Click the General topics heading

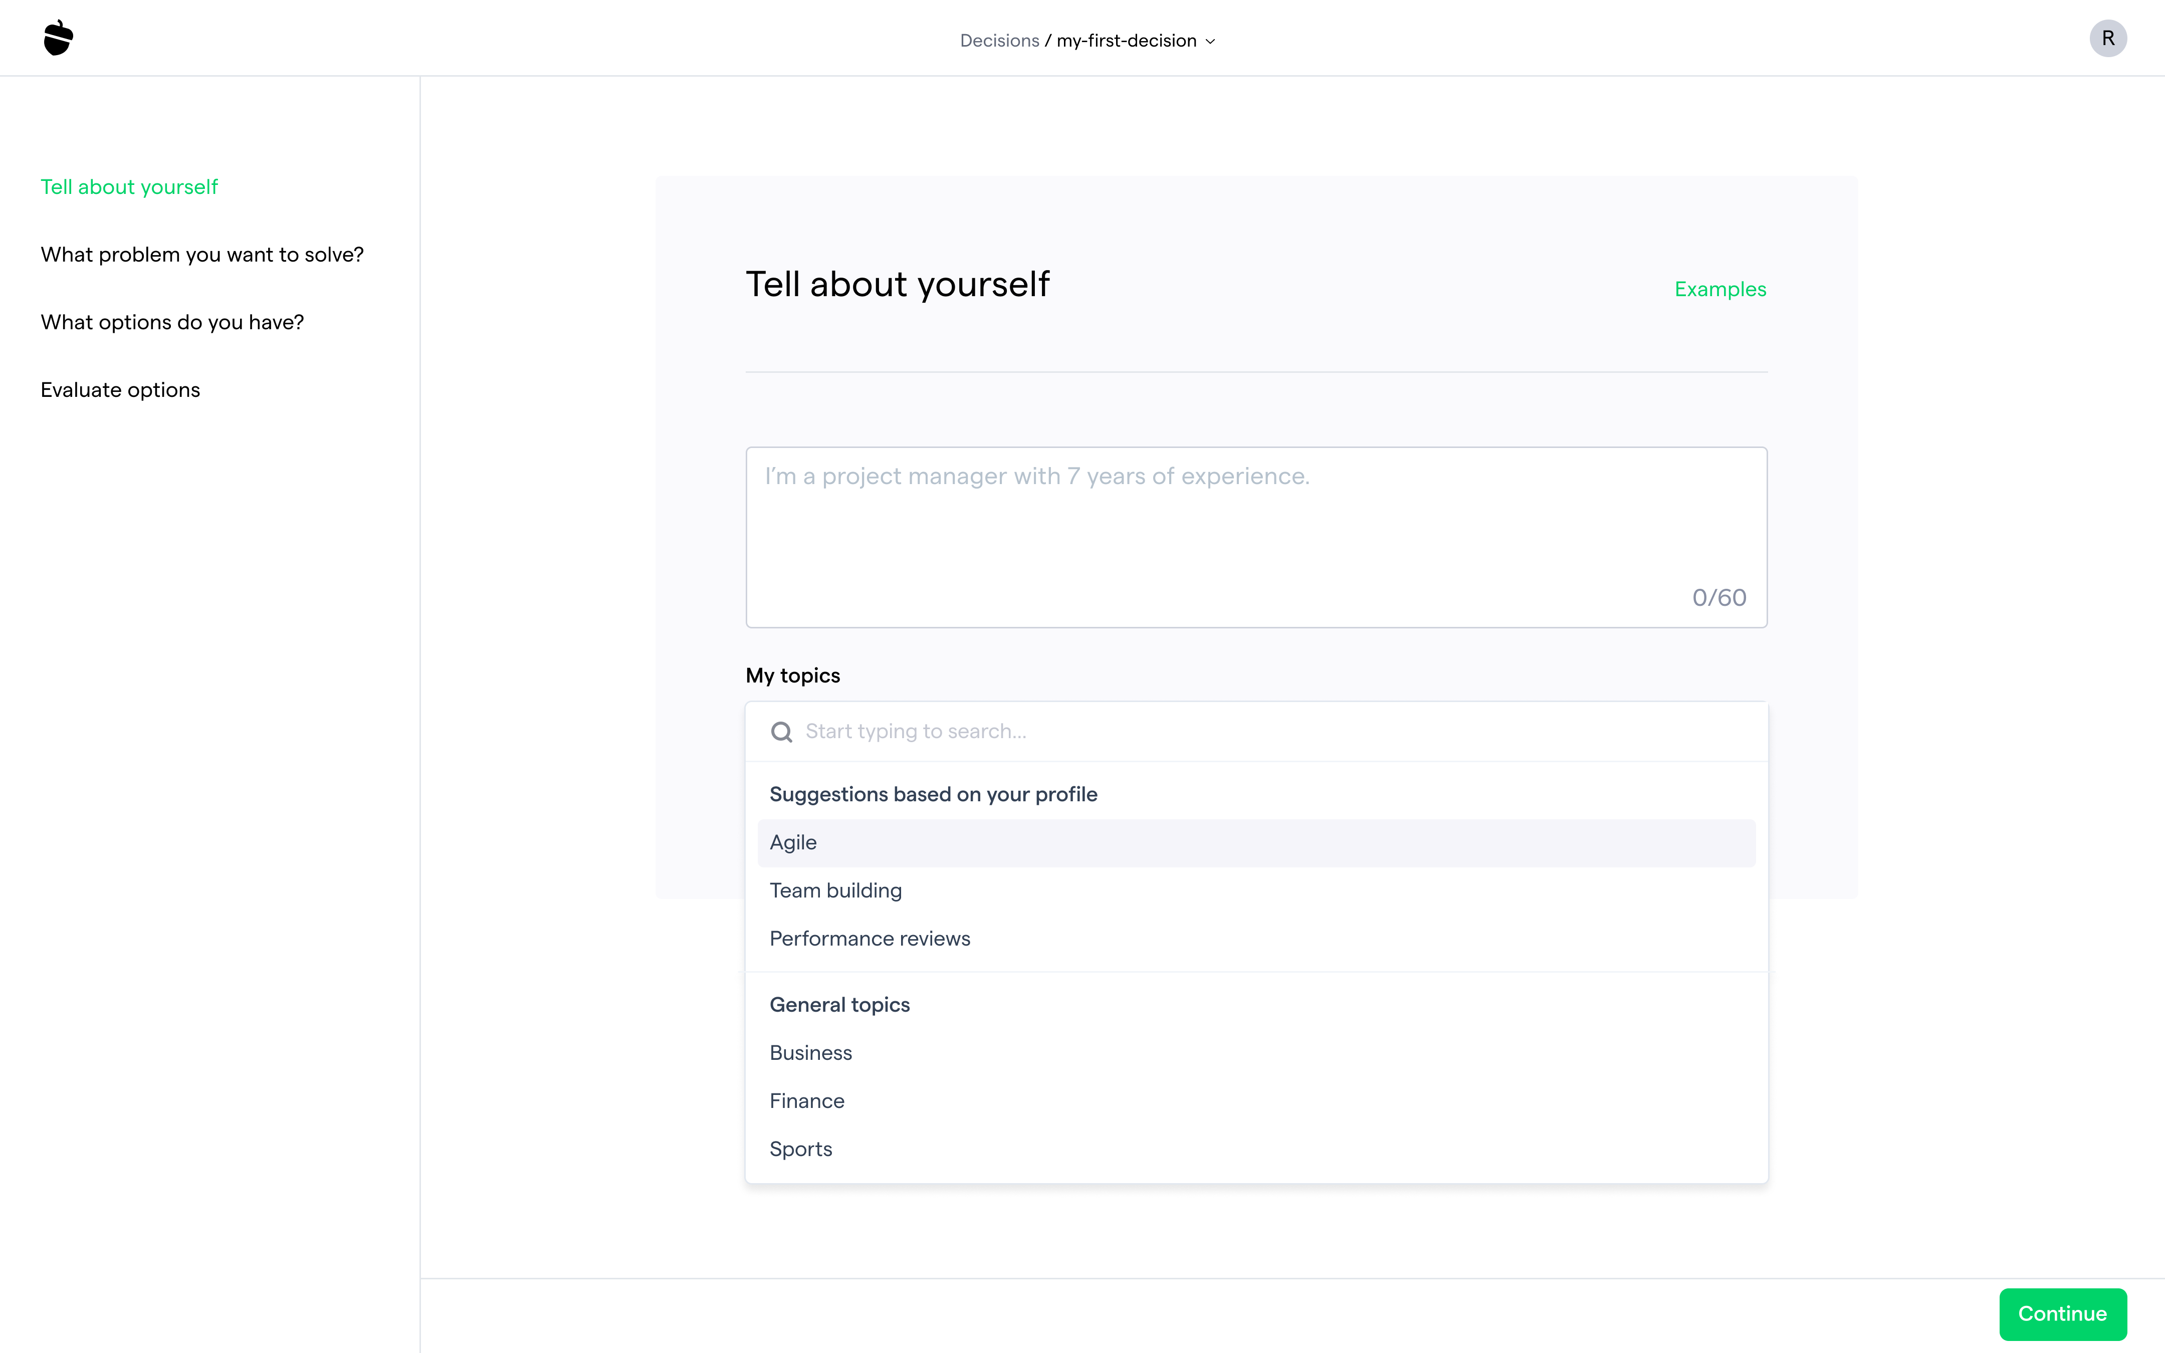839,1005
